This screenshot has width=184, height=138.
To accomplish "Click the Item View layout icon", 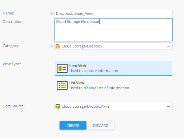I will [62, 68].
